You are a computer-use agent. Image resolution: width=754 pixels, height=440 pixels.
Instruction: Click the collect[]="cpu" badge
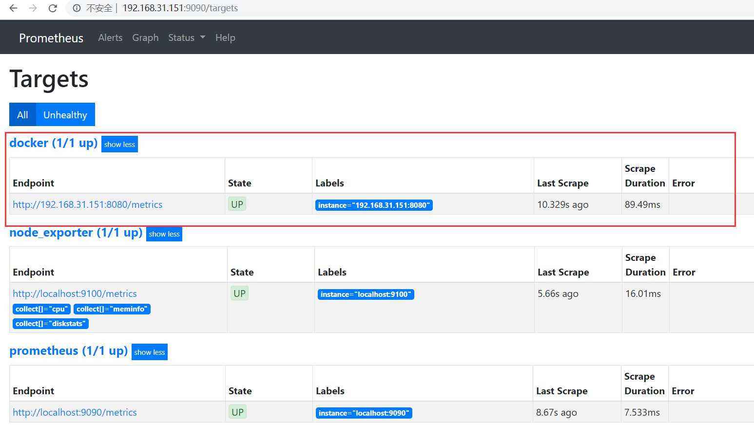pos(41,309)
